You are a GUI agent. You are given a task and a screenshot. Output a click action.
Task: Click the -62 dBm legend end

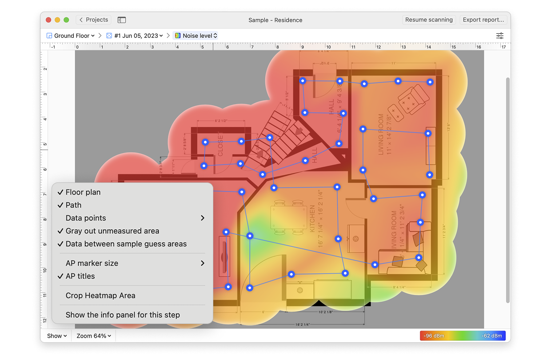tap(492, 336)
